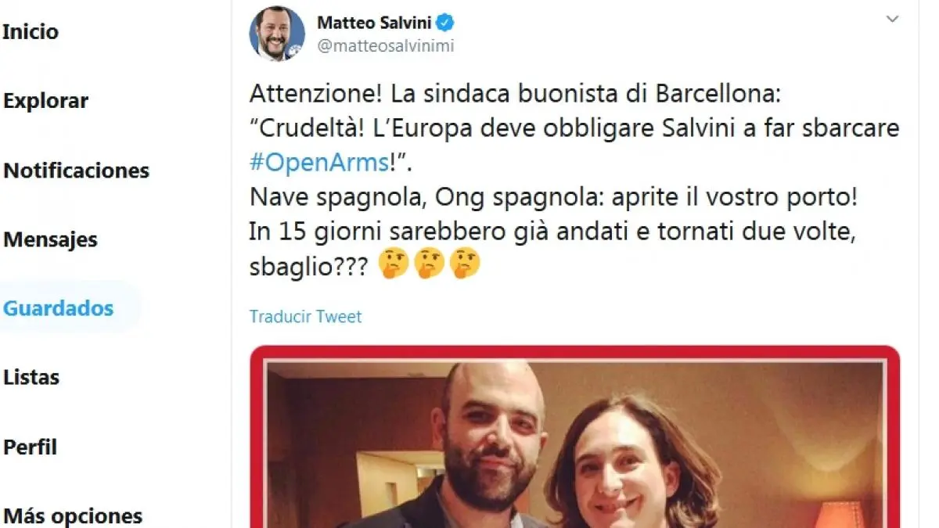Click the middle thinking face emoji
Image resolution: width=939 pixels, height=528 pixels.
click(x=430, y=266)
